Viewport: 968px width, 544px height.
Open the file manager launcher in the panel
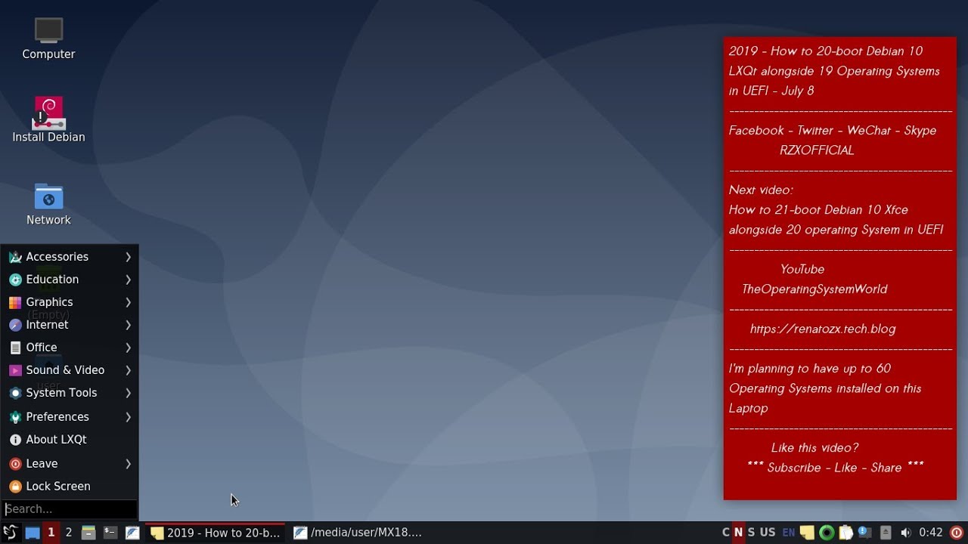tap(88, 533)
